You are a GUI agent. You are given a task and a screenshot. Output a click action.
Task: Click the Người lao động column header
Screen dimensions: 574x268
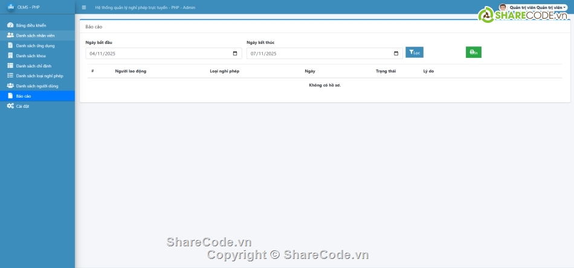(131, 71)
